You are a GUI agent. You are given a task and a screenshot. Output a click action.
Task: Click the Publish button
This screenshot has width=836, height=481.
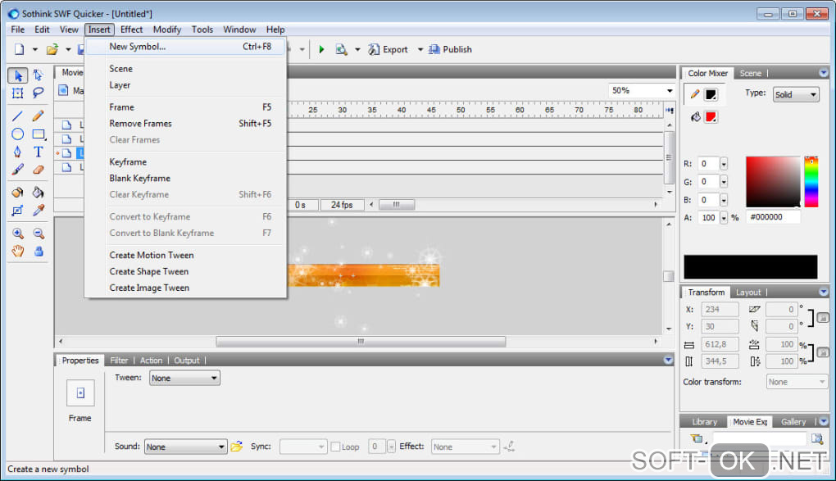(450, 49)
